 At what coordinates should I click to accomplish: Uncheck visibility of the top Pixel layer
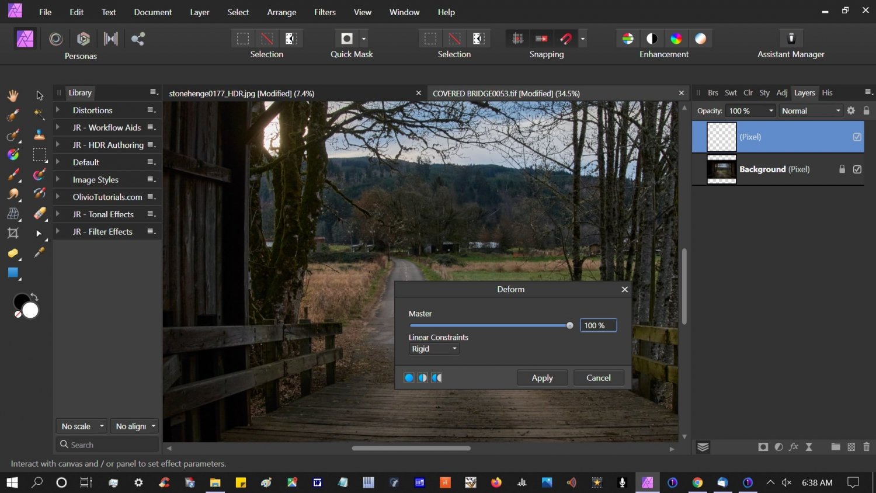point(857,137)
